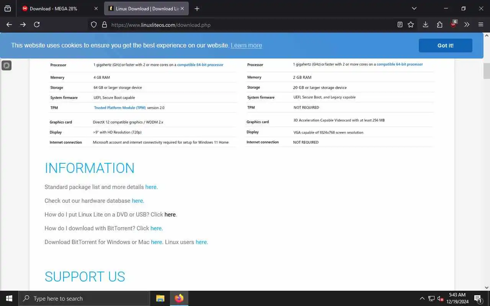
Task: Show more tools overflow chevron
Action: coord(467,24)
